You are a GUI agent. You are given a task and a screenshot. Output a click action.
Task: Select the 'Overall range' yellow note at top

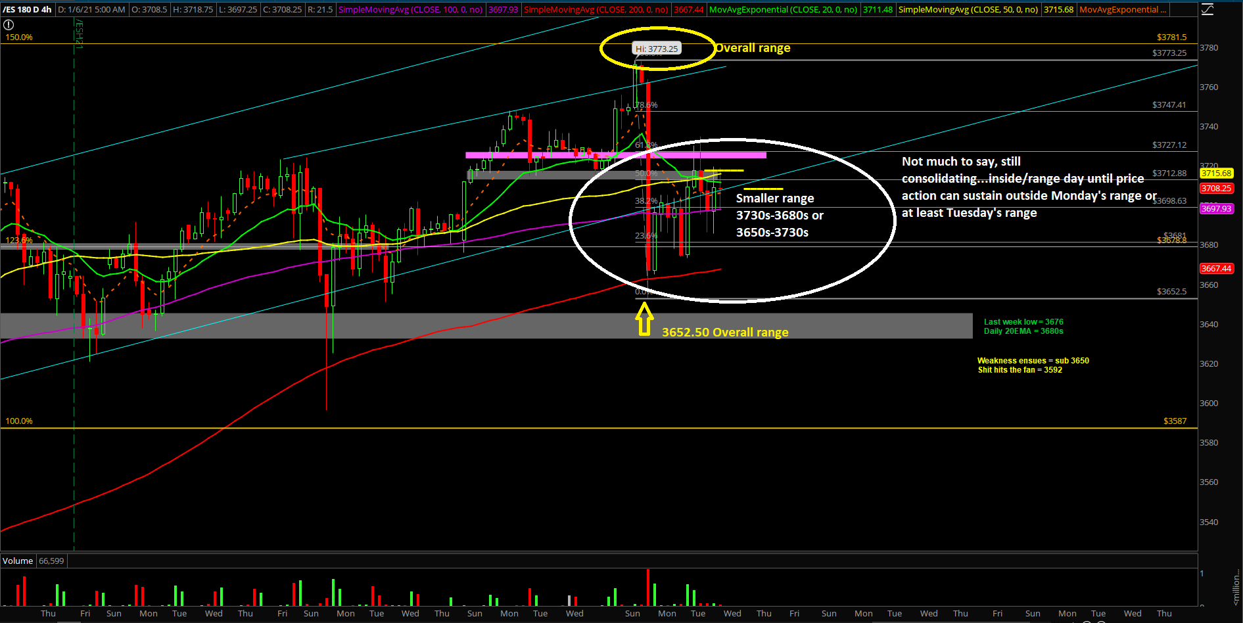pyautogui.click(x=753, y=48)
